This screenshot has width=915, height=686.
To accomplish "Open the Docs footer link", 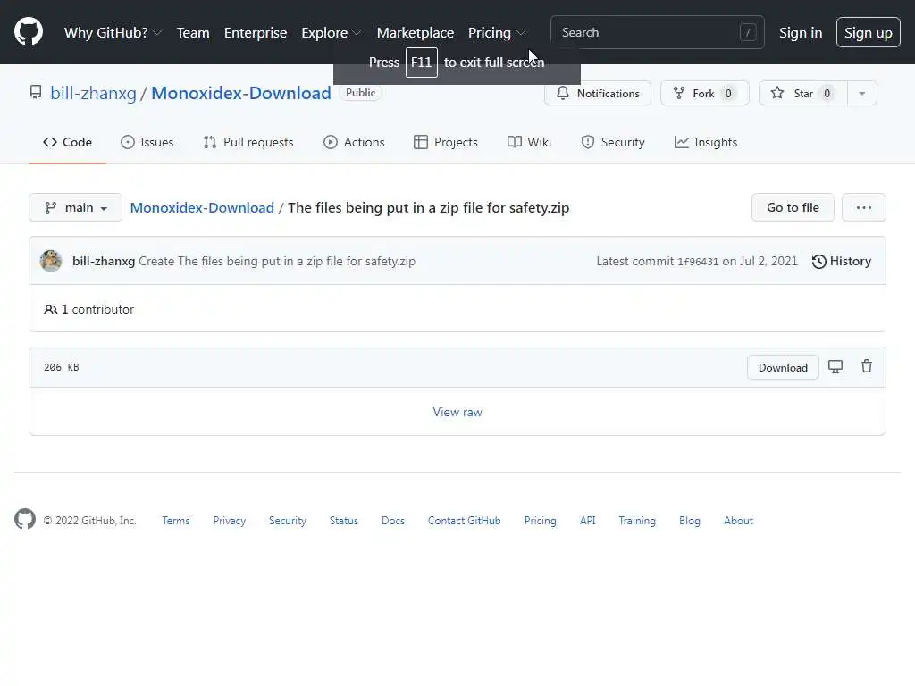I will click(x=393, y=521).
